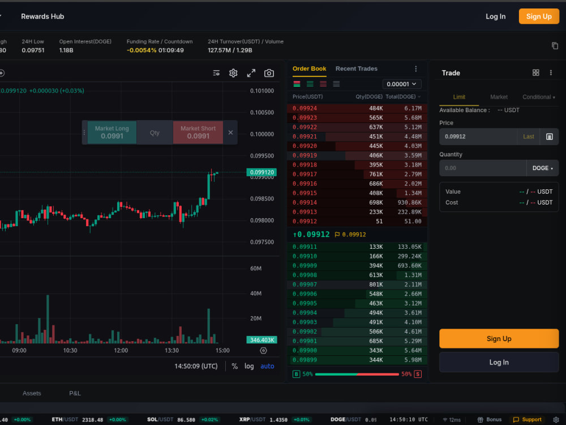The image size is (566, 425).
Task: Open the P&L tab at bottom
Action: [x=75, y=393]
